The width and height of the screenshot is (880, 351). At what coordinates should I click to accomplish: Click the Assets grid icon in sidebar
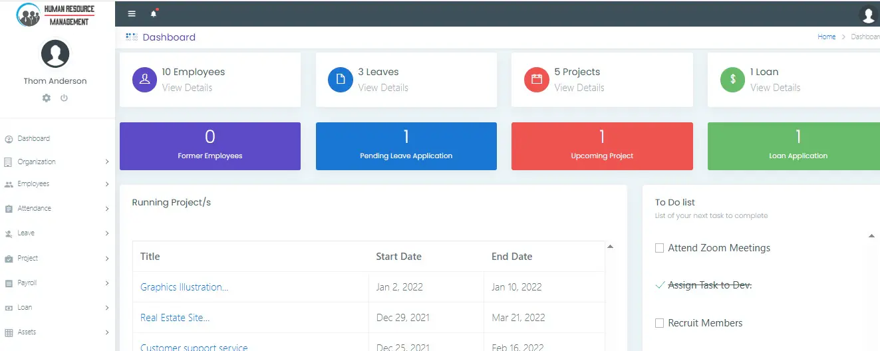tap(9, 332)
